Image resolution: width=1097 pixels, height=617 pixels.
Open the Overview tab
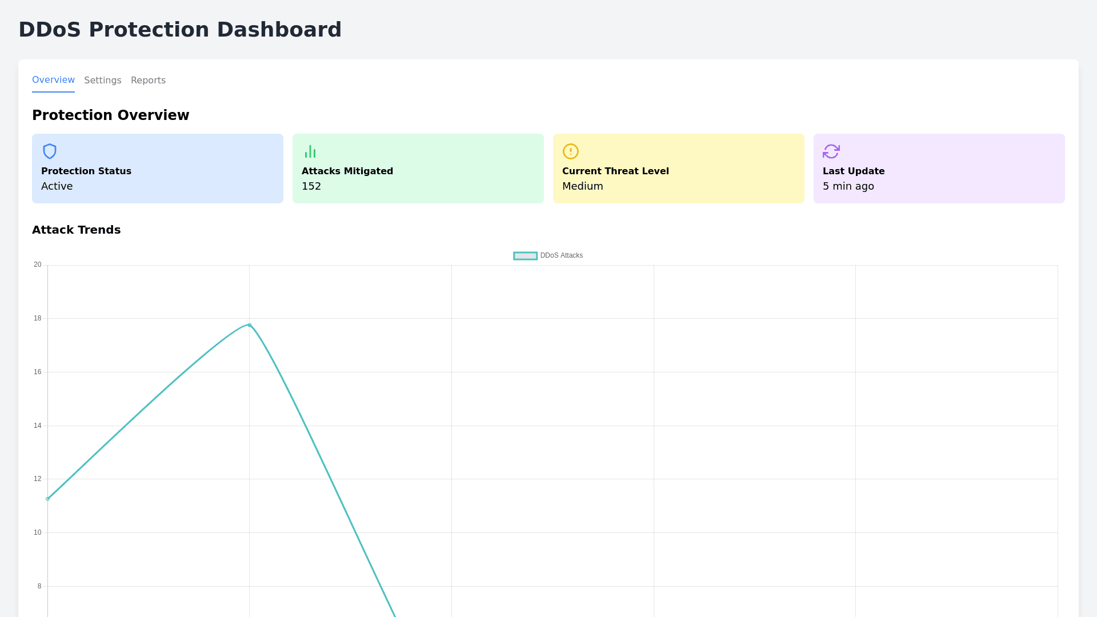[53, 80]
